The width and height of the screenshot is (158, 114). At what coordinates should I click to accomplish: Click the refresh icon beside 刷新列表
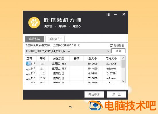point(111,46)
